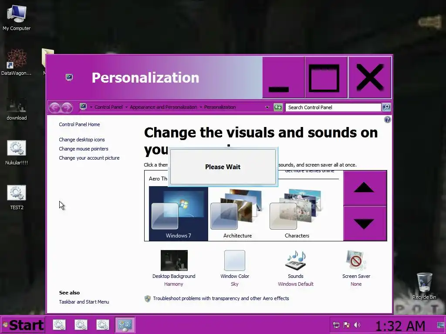Click the Sky window color label

point(235,284)
